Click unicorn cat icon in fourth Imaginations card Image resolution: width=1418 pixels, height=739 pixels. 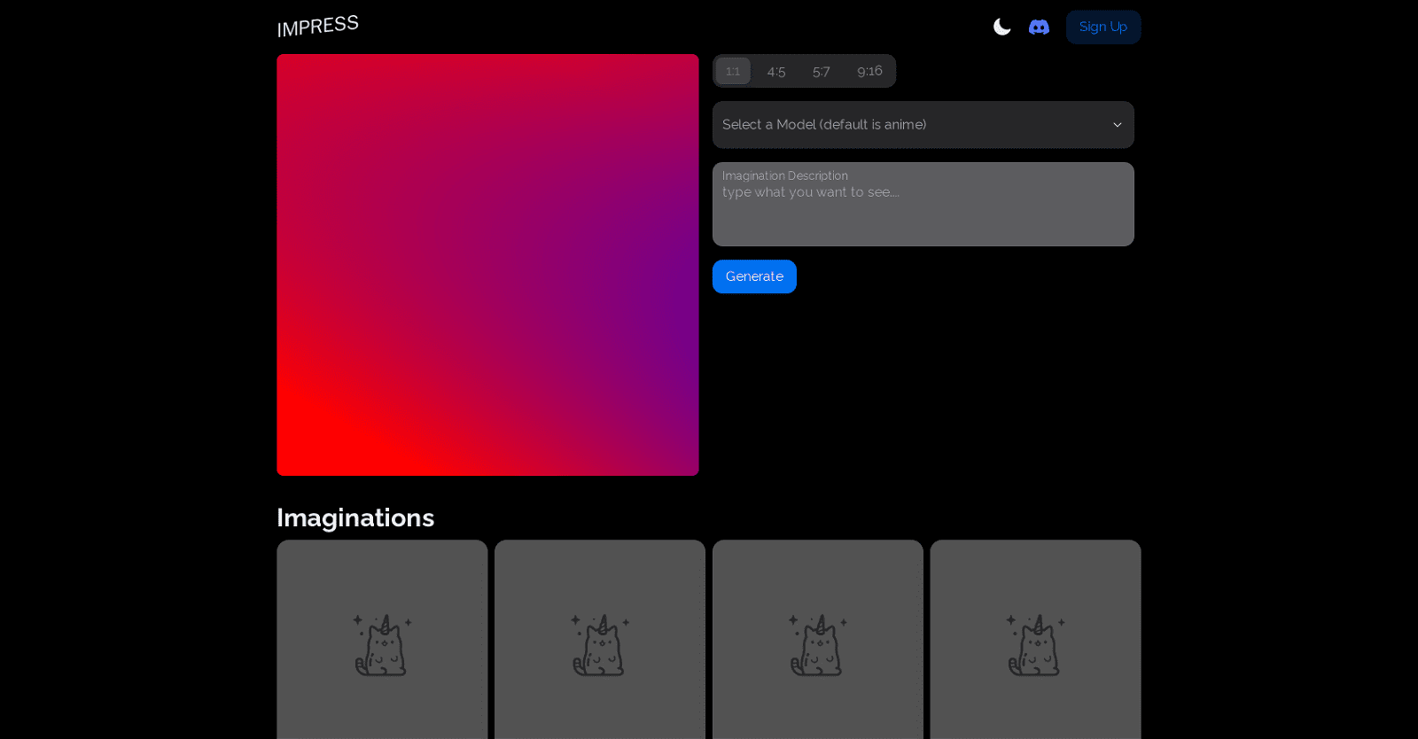pos(1035,645)
